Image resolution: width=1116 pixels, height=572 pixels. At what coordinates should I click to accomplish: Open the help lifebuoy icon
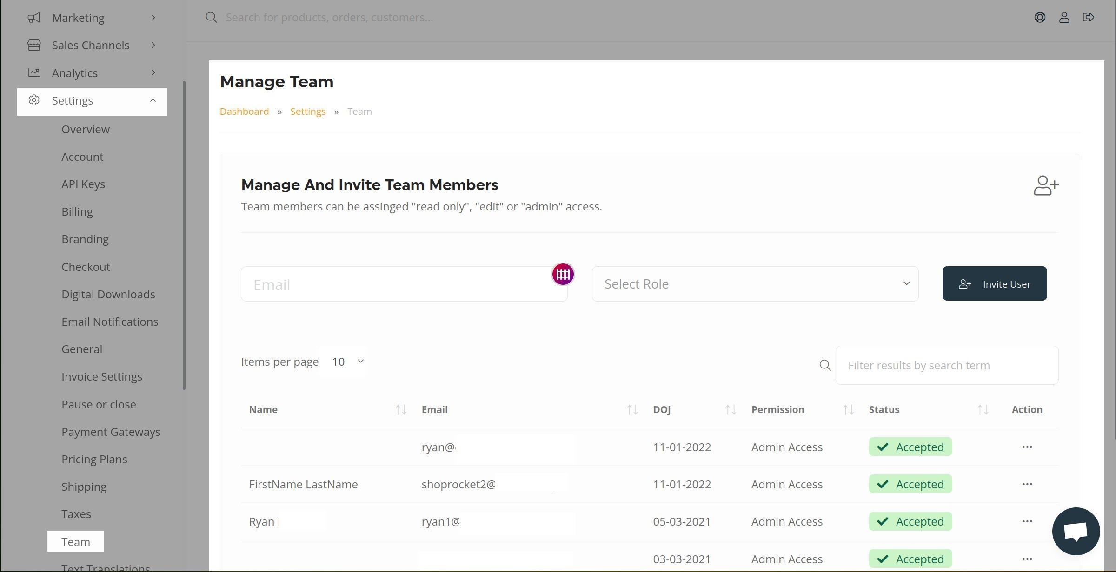(x=1040, y=17)
